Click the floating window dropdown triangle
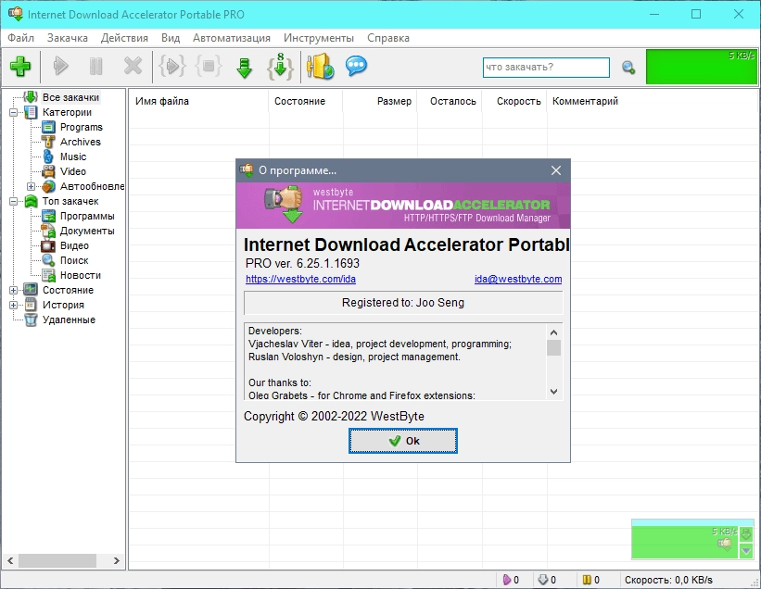761x589 pixels. (x=746, y=551)
